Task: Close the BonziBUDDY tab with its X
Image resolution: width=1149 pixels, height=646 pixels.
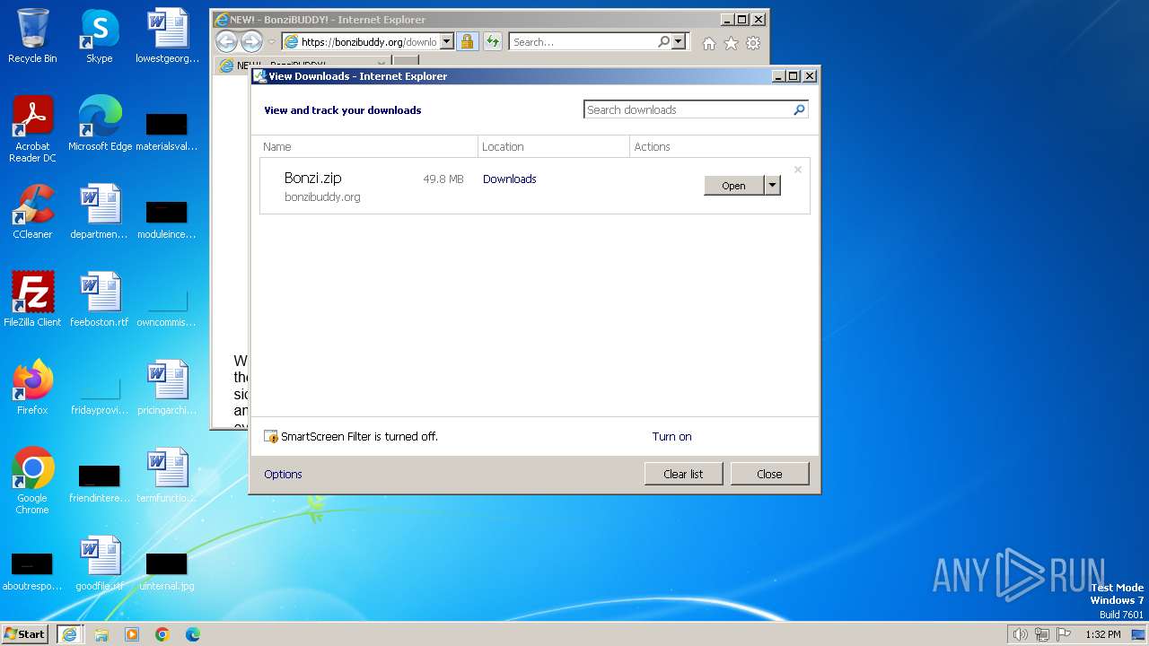Action: 382,65
